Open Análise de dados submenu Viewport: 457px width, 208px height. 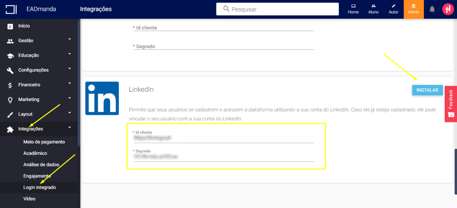(x=41, y=165)
